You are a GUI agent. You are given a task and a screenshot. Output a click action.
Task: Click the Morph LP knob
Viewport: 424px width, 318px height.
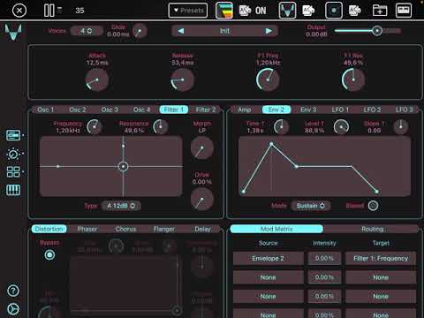201,148
